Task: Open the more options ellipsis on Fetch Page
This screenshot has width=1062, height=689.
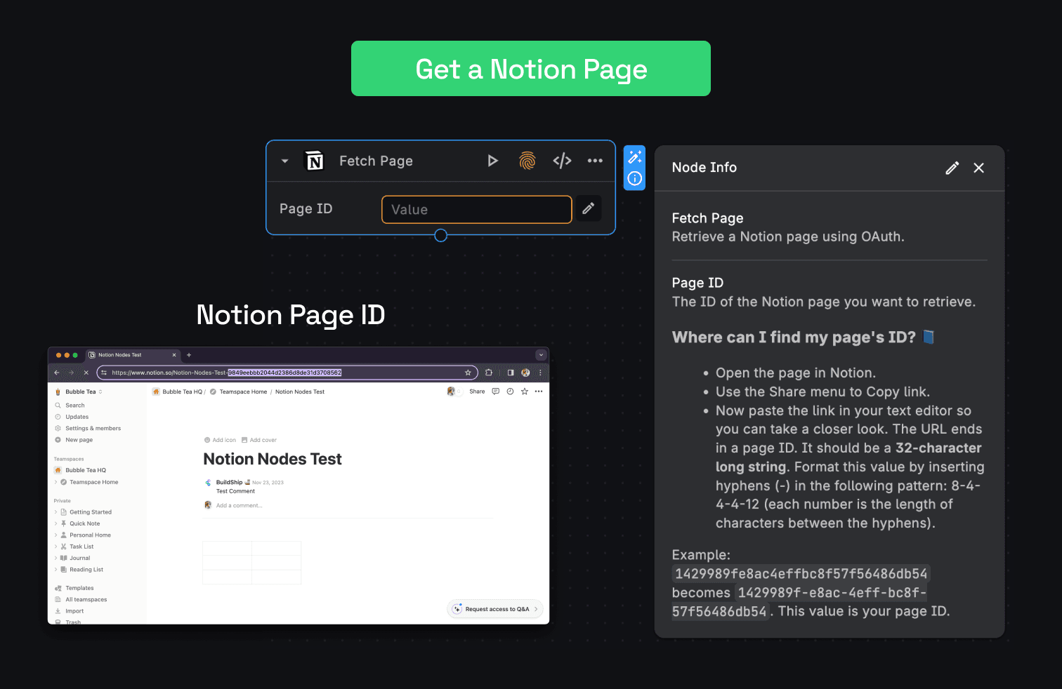Action: pos(595,161)
